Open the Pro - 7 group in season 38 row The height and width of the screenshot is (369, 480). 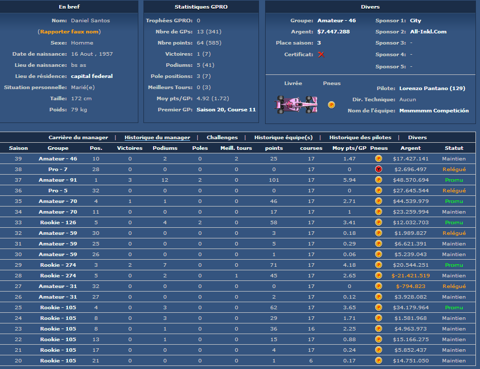click(x=58, y=170)
